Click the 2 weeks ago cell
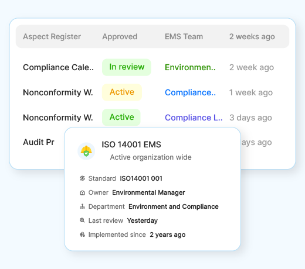The height and width of the screenshot is (269, 305). (x=252, y=37)
